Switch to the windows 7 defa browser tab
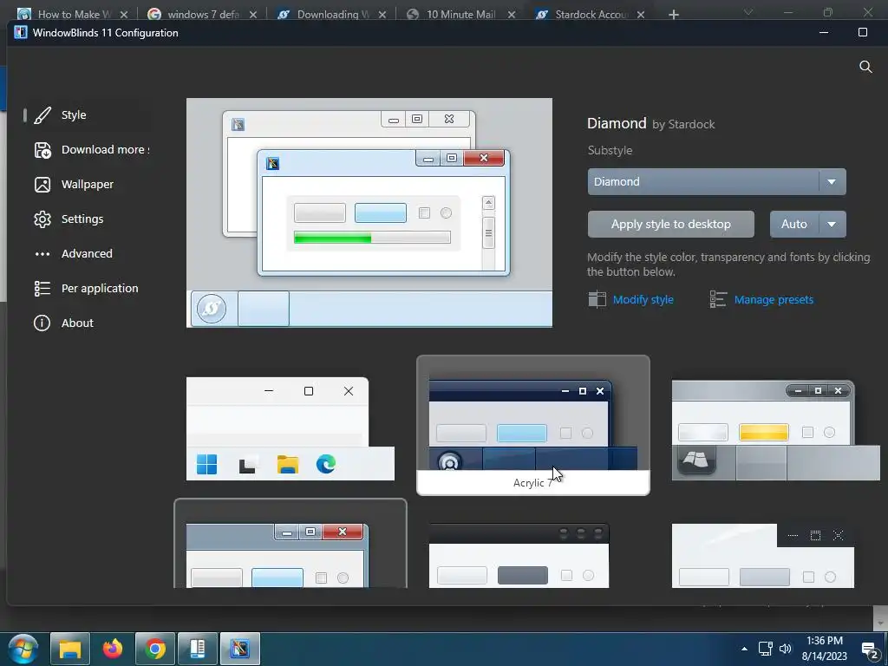The height and width of the screenshot is (666, 888). (201, 14)
